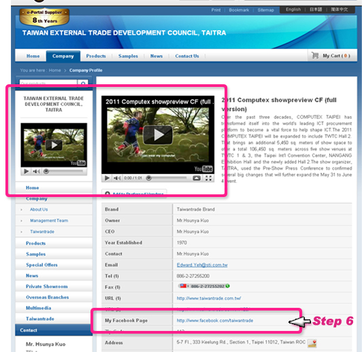
Task: Open bold Taiwantrade item in sidebar
Action: 40,319
